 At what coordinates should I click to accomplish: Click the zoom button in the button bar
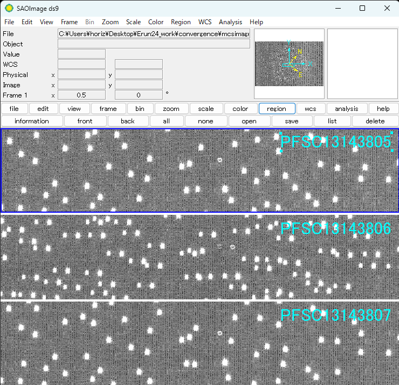(x=171, y=109)
